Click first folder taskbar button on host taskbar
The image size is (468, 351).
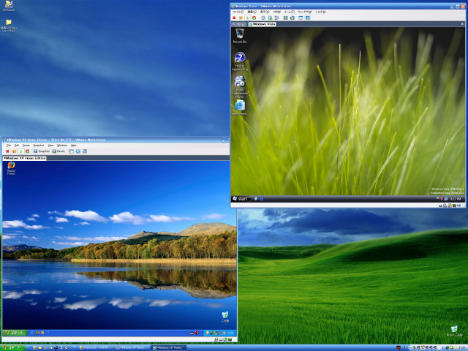[95, 348]
